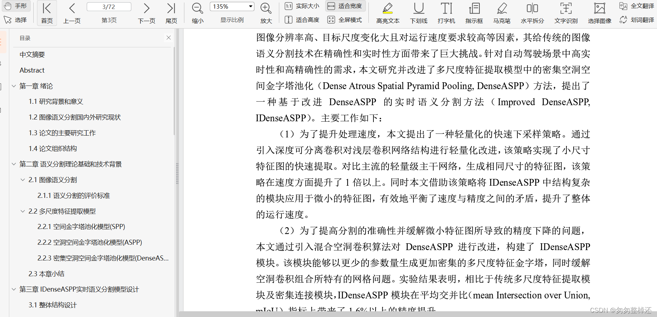Select callout box tool (指示框)
The image size is (657, 317).
[x=474, y=13]
